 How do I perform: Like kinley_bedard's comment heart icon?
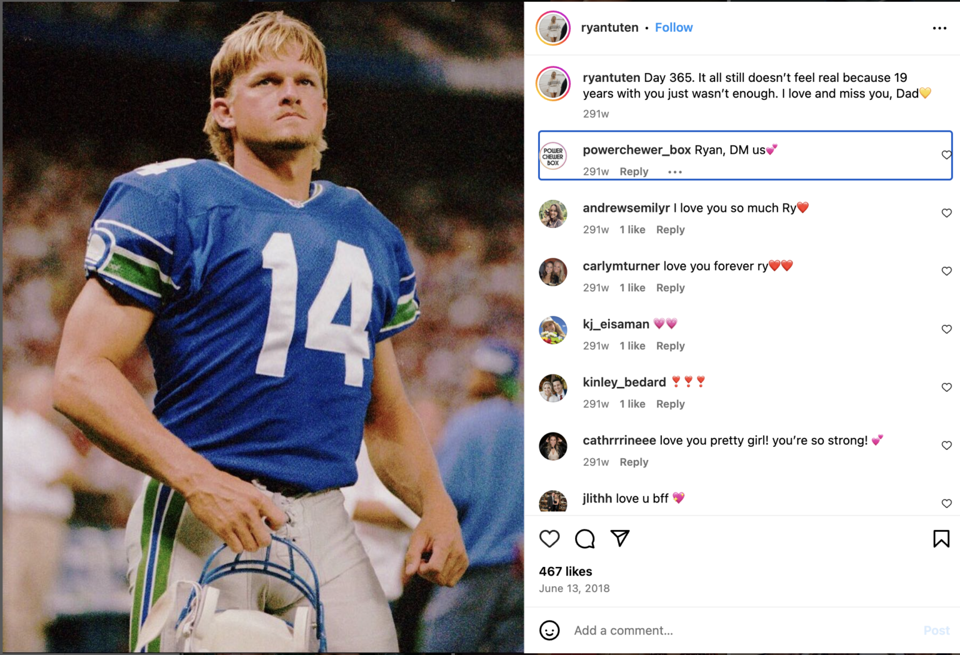click(946, 387)
